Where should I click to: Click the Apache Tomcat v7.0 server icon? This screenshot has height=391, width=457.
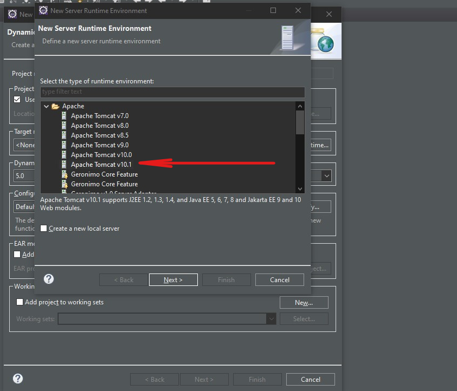point(65,116)
